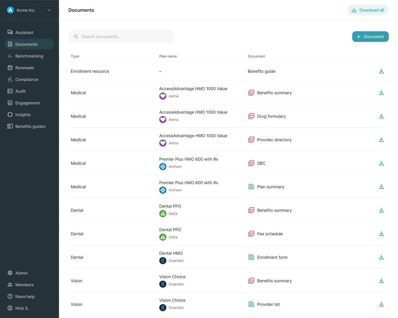
Task: Open the Assistant section in the sidebar
Action: 24,32
